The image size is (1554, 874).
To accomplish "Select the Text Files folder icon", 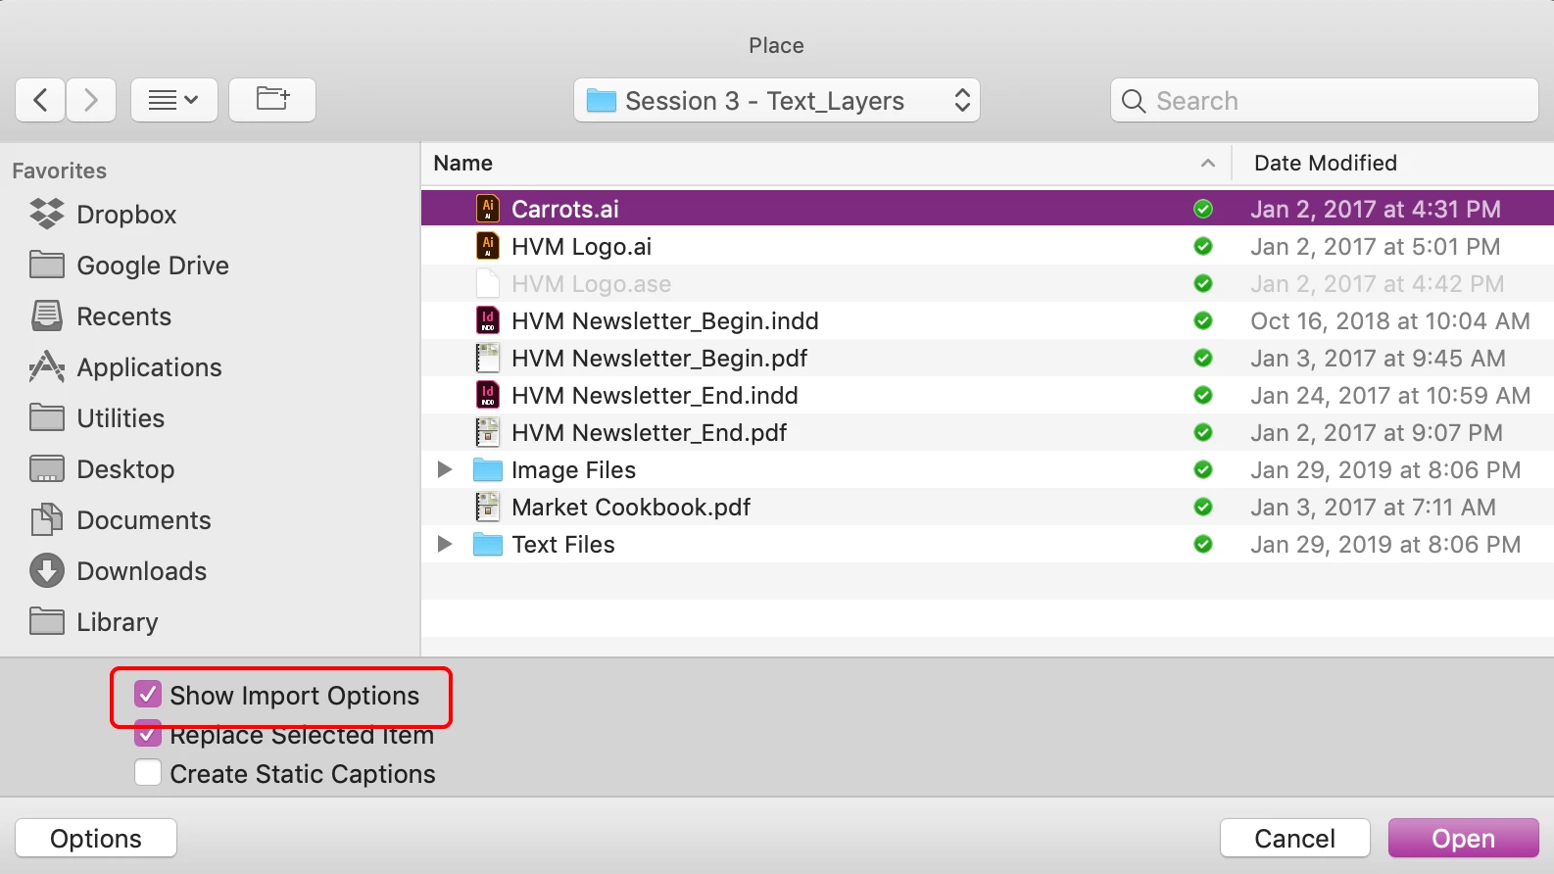I will (488, 545).
